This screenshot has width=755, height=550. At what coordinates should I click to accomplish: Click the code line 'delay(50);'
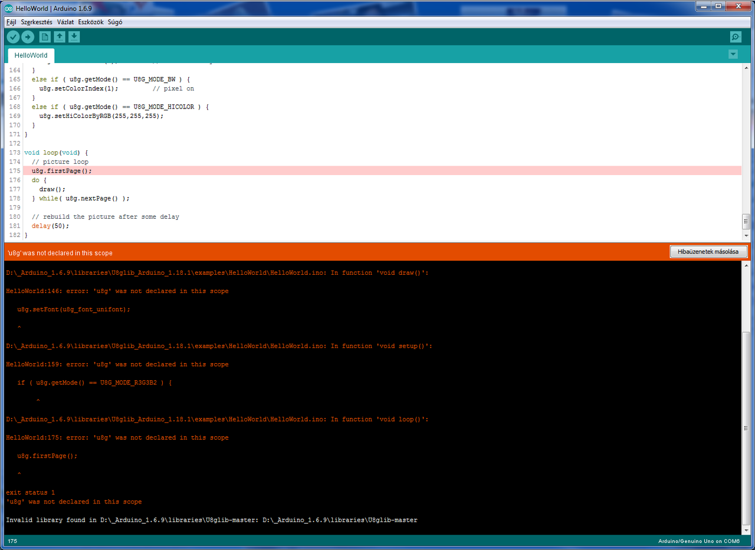tap(51, 226)
